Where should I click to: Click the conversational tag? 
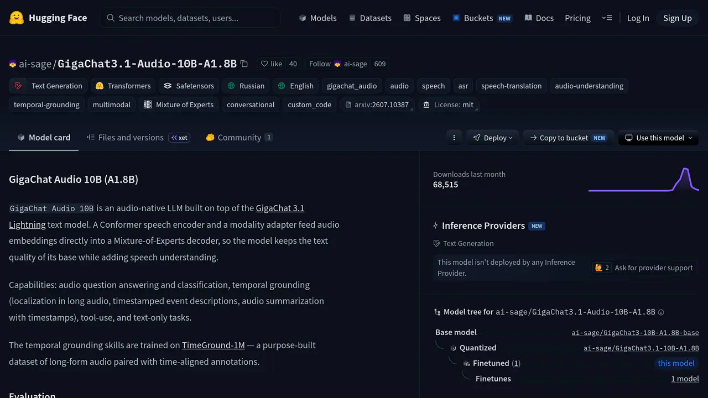[x=251, y=104]
